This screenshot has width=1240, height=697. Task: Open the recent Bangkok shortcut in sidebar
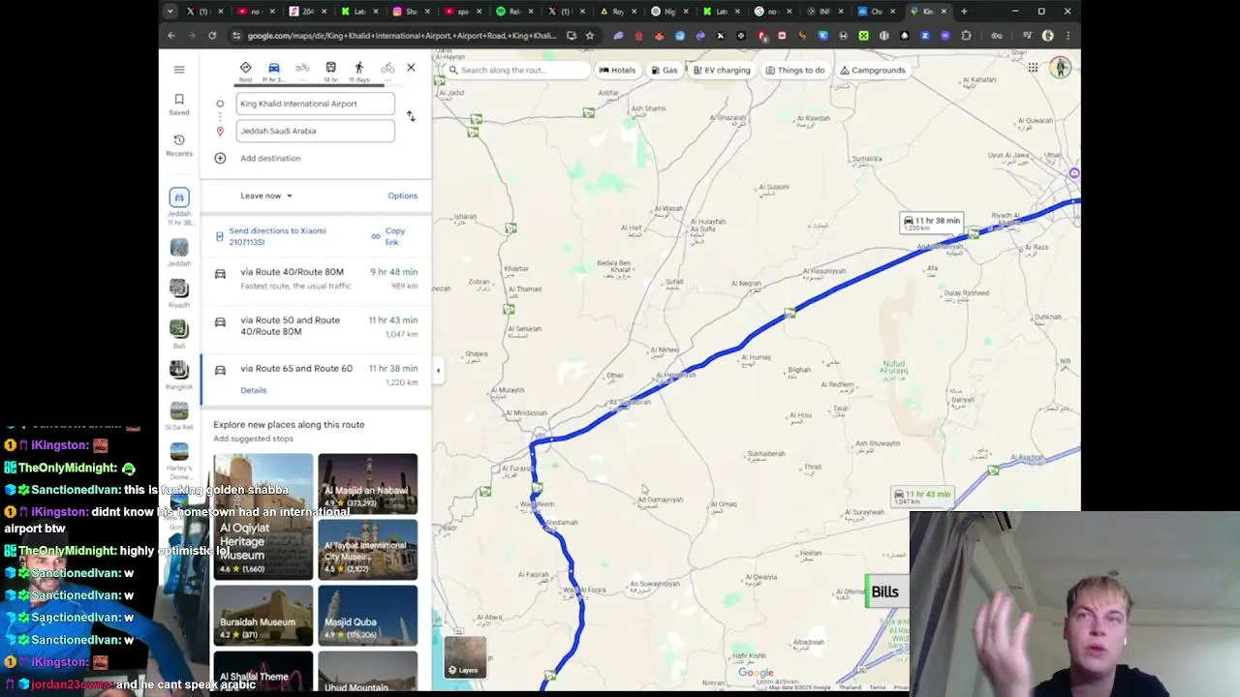[179, 375]
